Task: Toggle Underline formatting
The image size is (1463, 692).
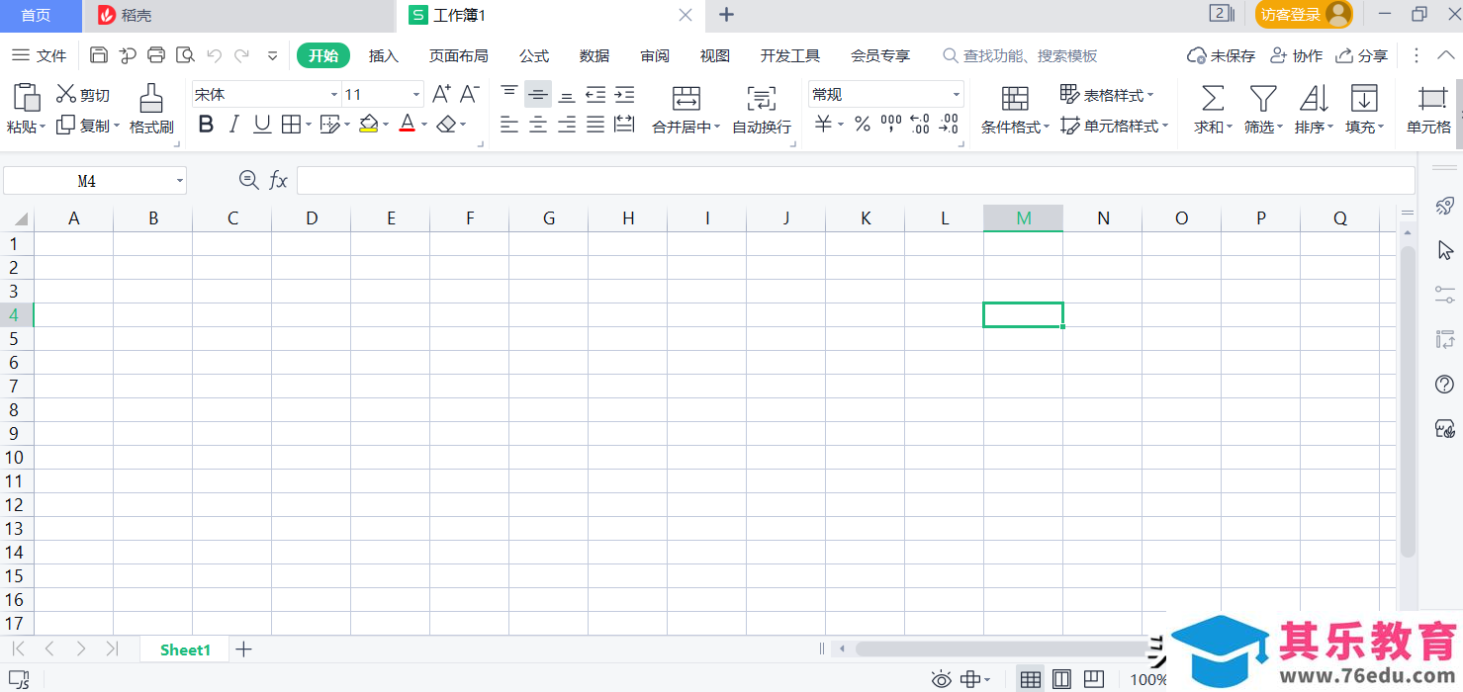Action: click(x=262, y=125)
